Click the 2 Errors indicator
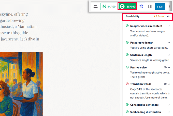The image size is (173, 116). pos(159,16)
